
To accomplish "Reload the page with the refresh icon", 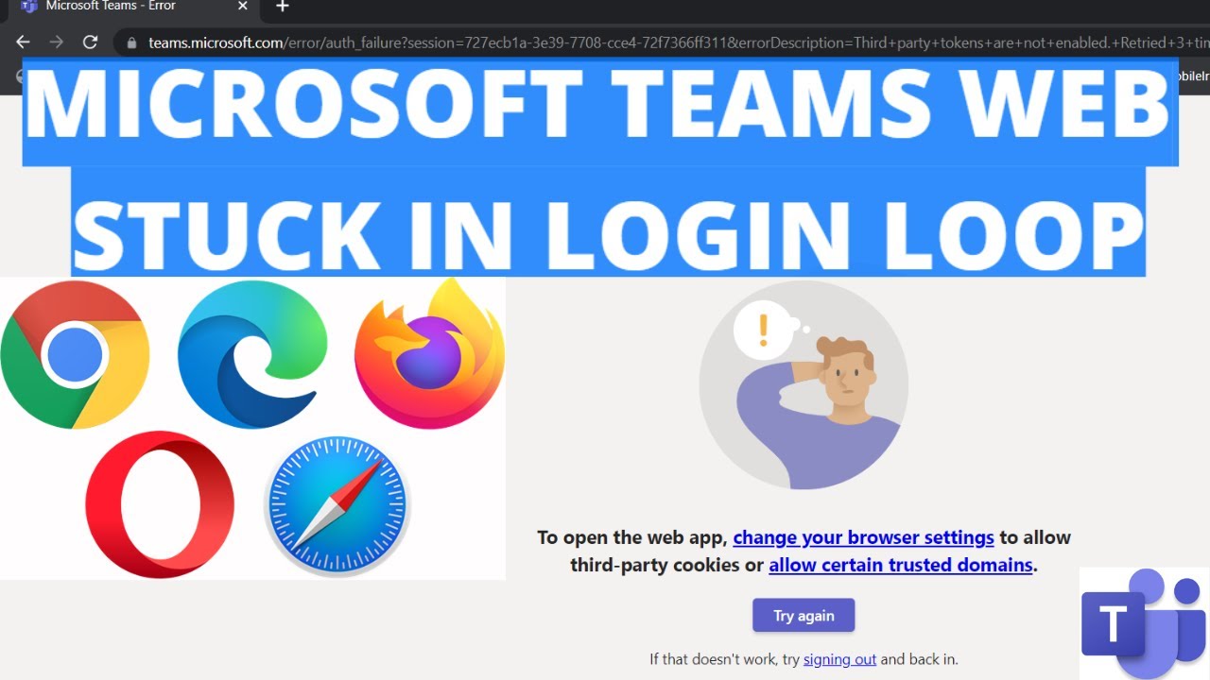I will coord(91,42).
